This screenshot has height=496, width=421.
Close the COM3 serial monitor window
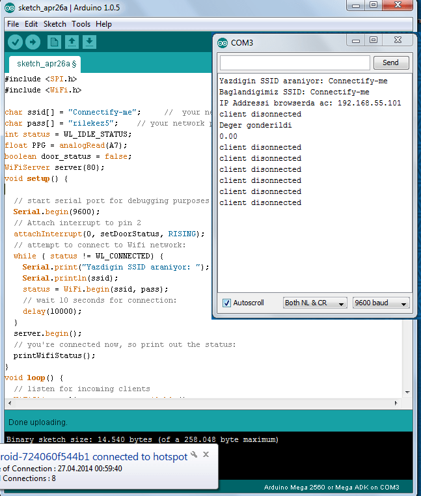[398, 40]
